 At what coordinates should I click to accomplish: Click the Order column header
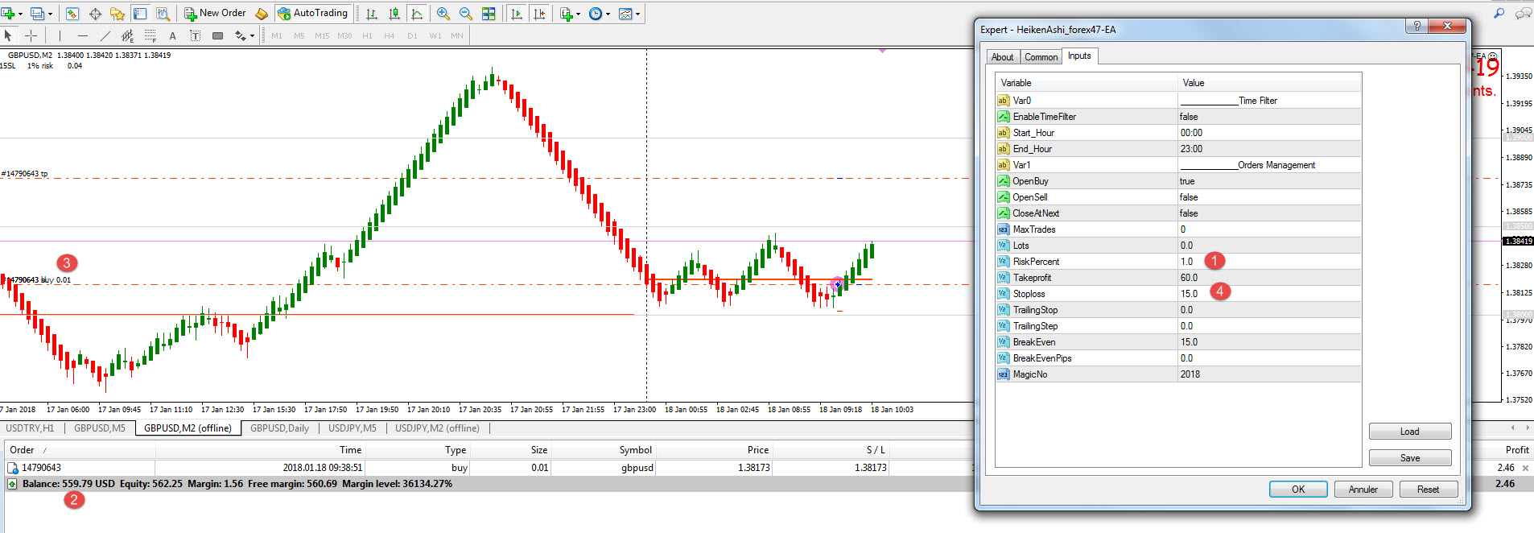(x=23, y=450)
